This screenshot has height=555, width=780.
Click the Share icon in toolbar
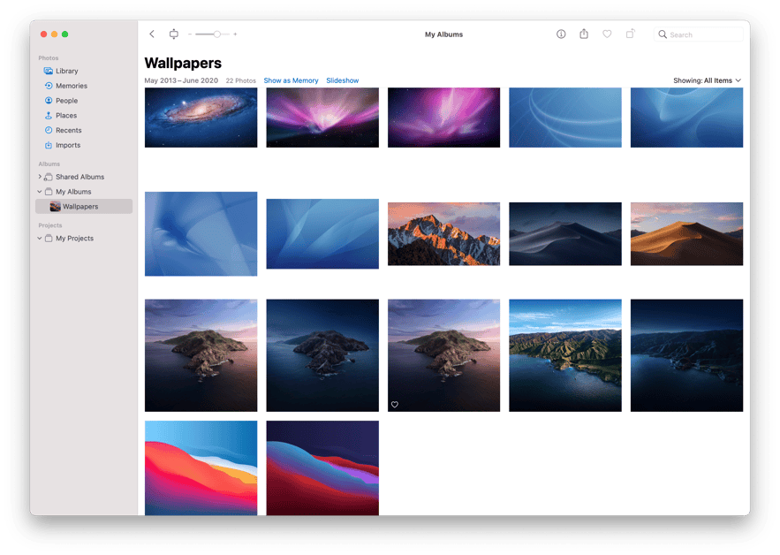(x=584, y=34)
